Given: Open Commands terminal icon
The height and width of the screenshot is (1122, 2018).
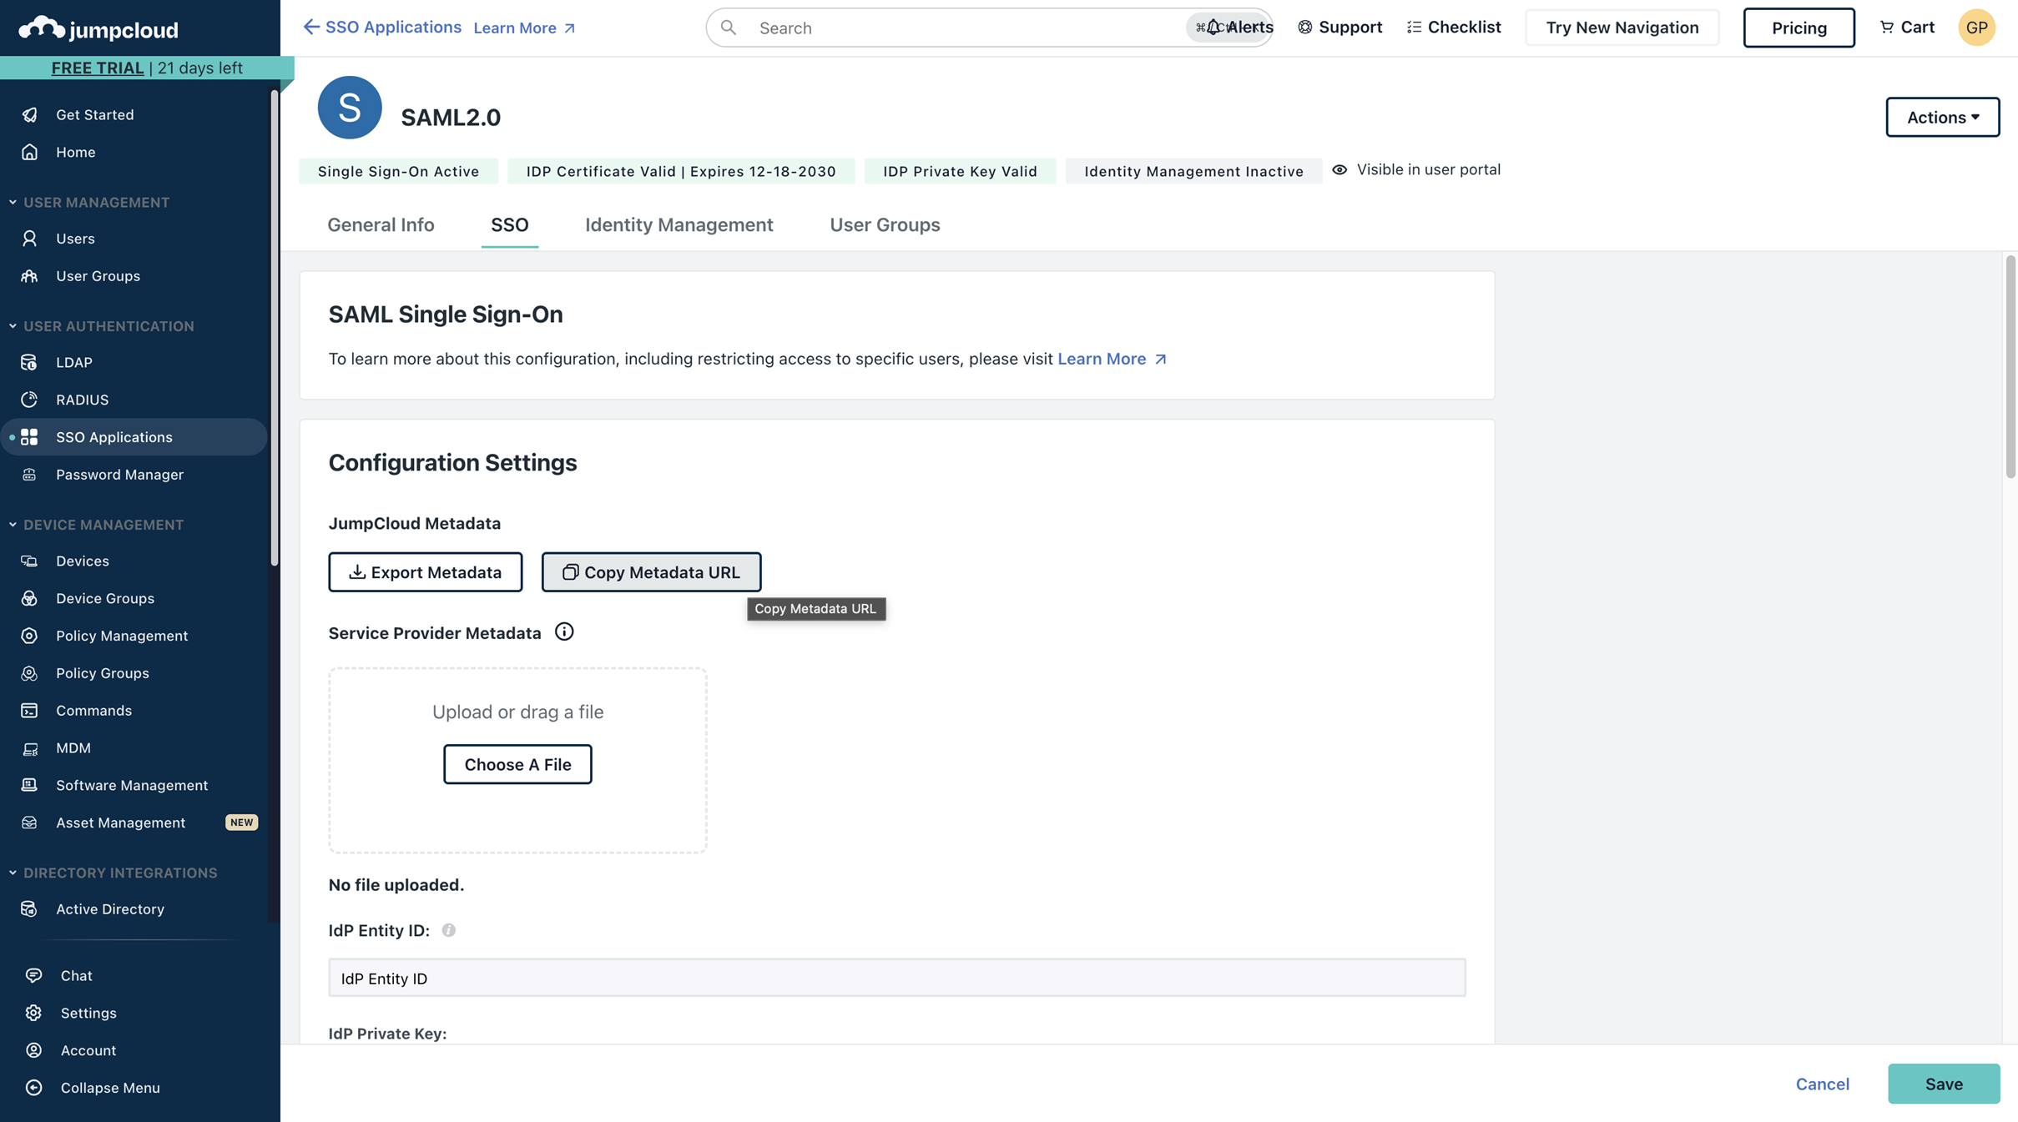Looking at the screenshot, I should pos(30,711).
